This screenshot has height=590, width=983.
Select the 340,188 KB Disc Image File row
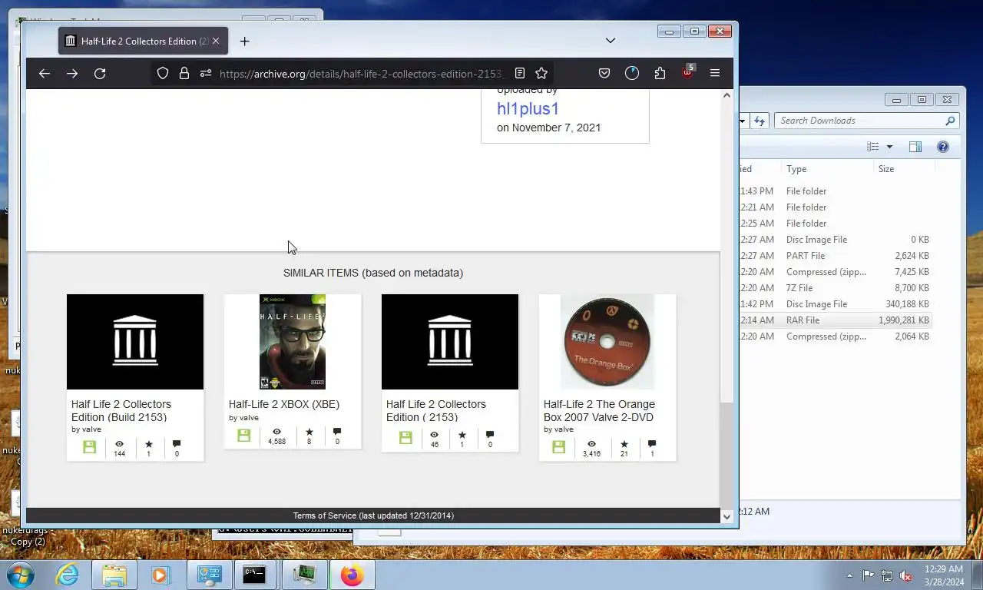coord(836,304)
